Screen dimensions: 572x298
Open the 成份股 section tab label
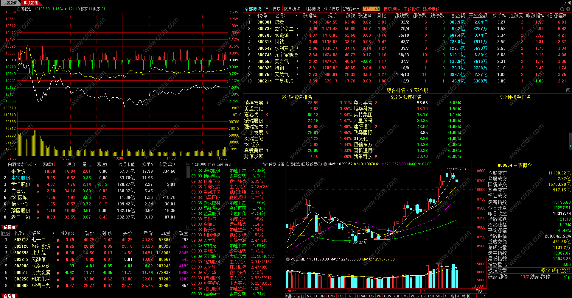tap(10, 227)
